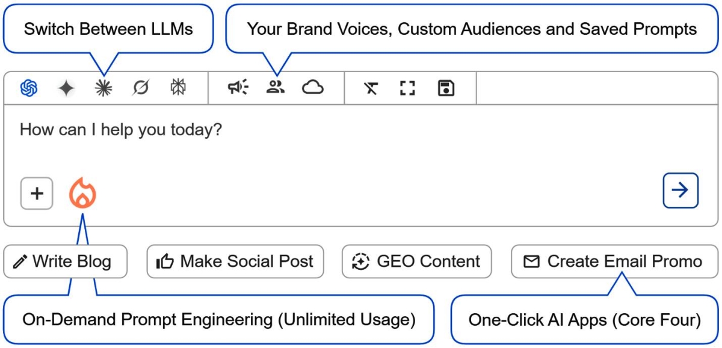
Task: Submit prompt with arrow button
Action: click(680, 191)
